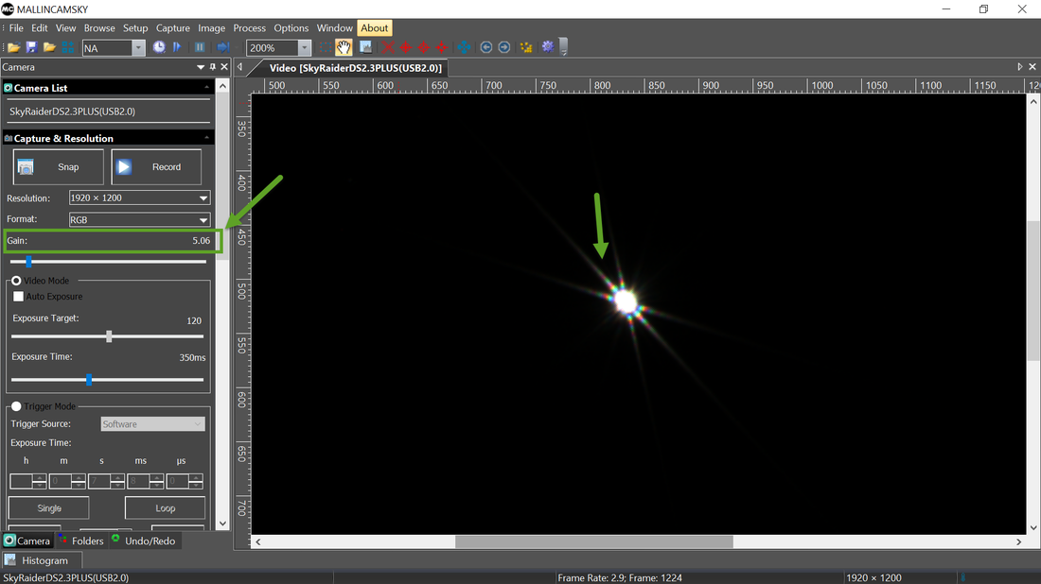Select the Video SkyRaiderDS2.3PLUS document tab
1041x584 pixels.
tap(355, 68)
